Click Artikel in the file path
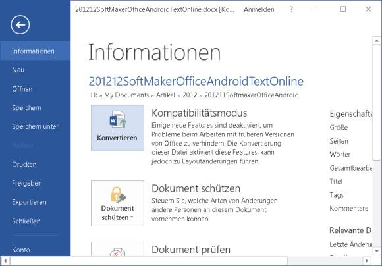Viewport: 382px width, 266px height. (x=165, y=95)
